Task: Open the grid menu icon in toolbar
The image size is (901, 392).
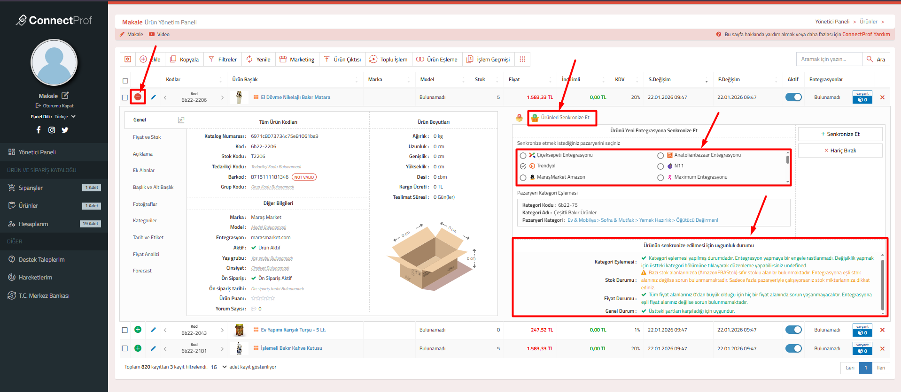Action: pyautogui.click(x=522, y=59)
